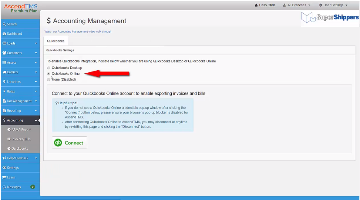Click the Messages speech bubble icon
This screenshot has width=360, height=200.
click(4, 187)
